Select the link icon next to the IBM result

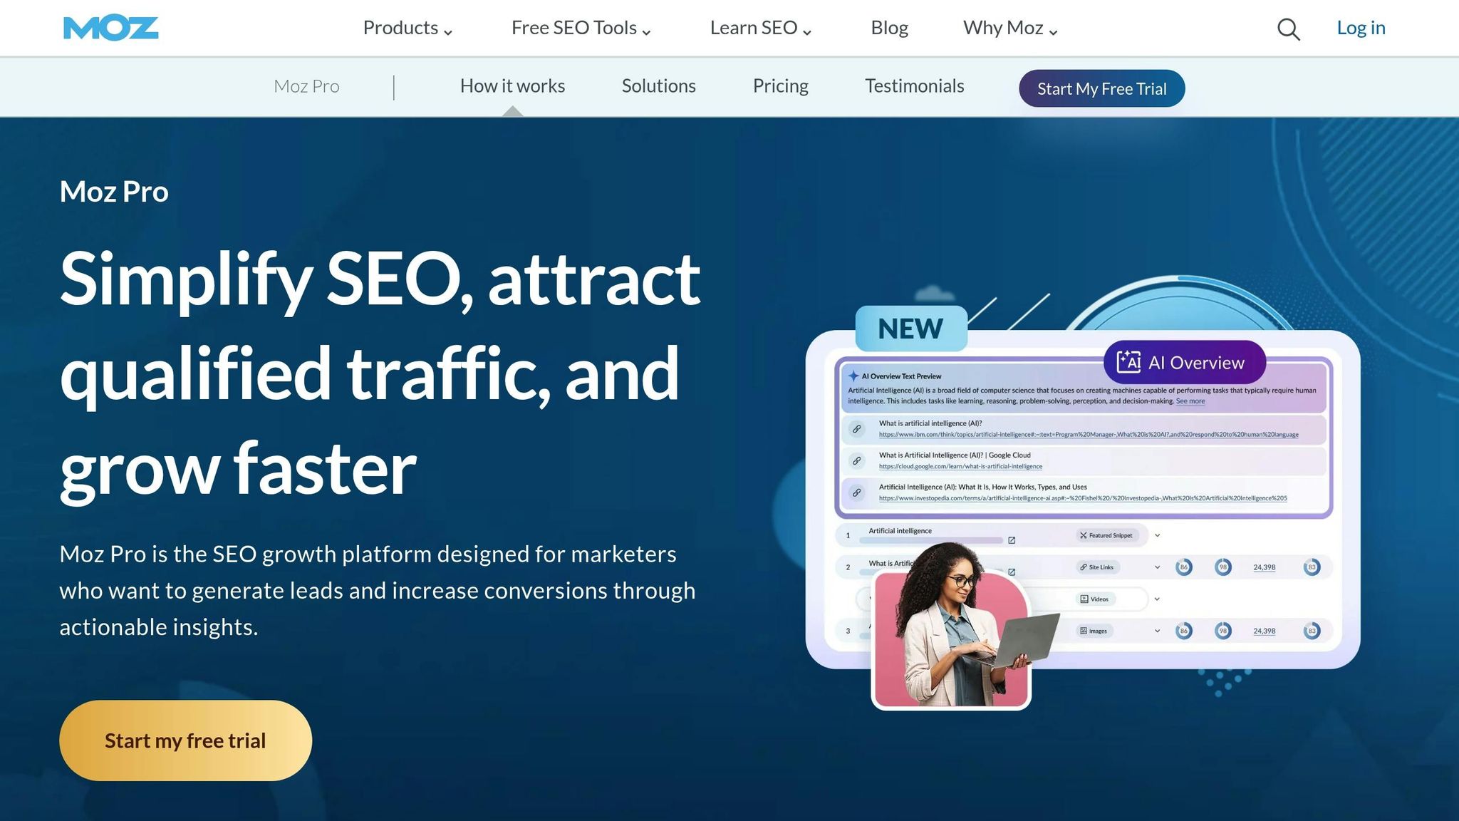(x=857, y=430)
